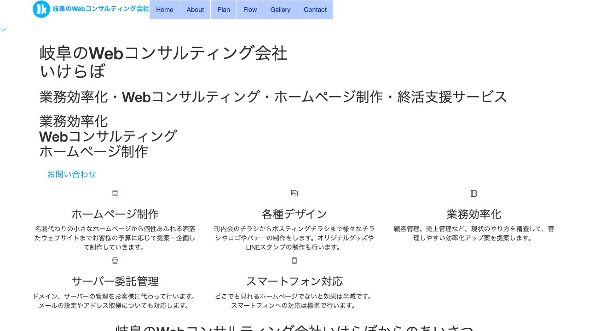The width and height of the screenshot is (589, 331).
Task: Click the monitor icon above ホームページ制作
Action: click(115, 194)
